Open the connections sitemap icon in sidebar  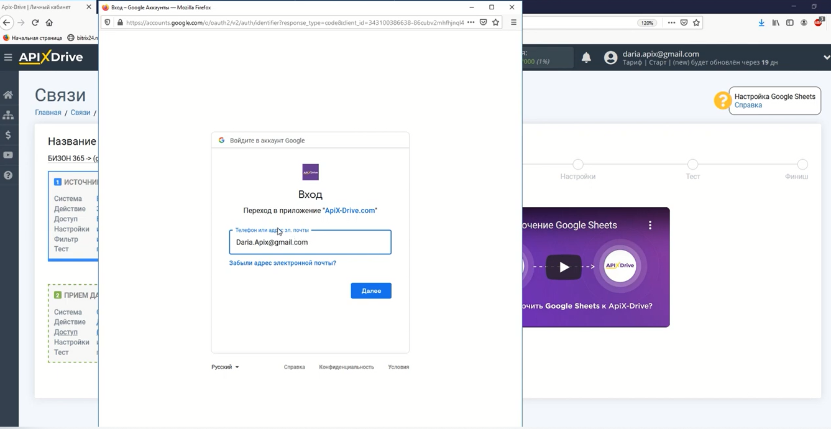point(8,115)
